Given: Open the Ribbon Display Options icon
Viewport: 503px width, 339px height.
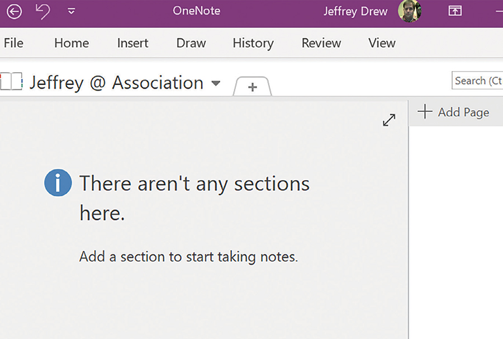Looking at the screenshot, I should point(455,11).
